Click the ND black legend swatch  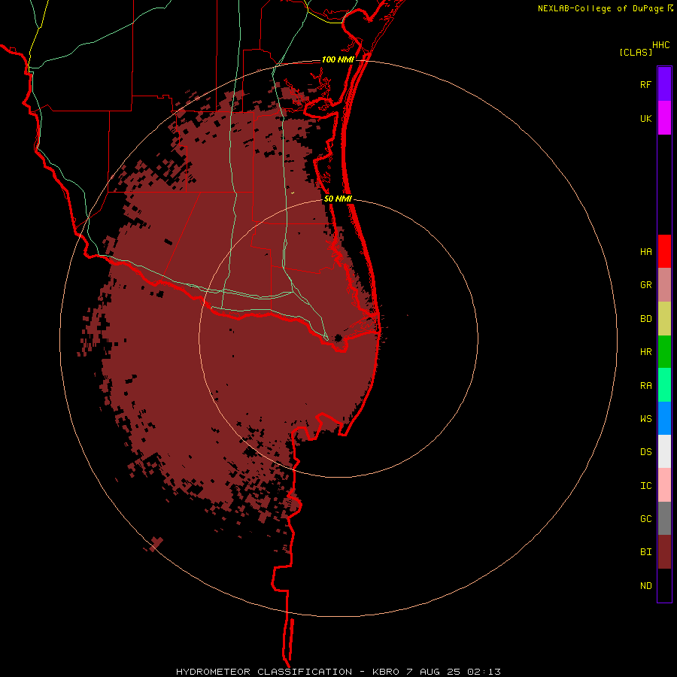coord(664,585)
